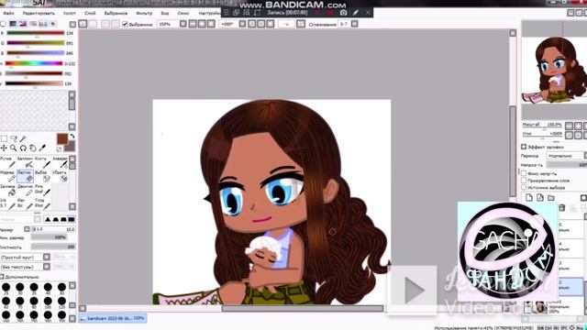587x330 pixels.
Task: Click the navigator preview thumbnail
Action: point(555,70)
